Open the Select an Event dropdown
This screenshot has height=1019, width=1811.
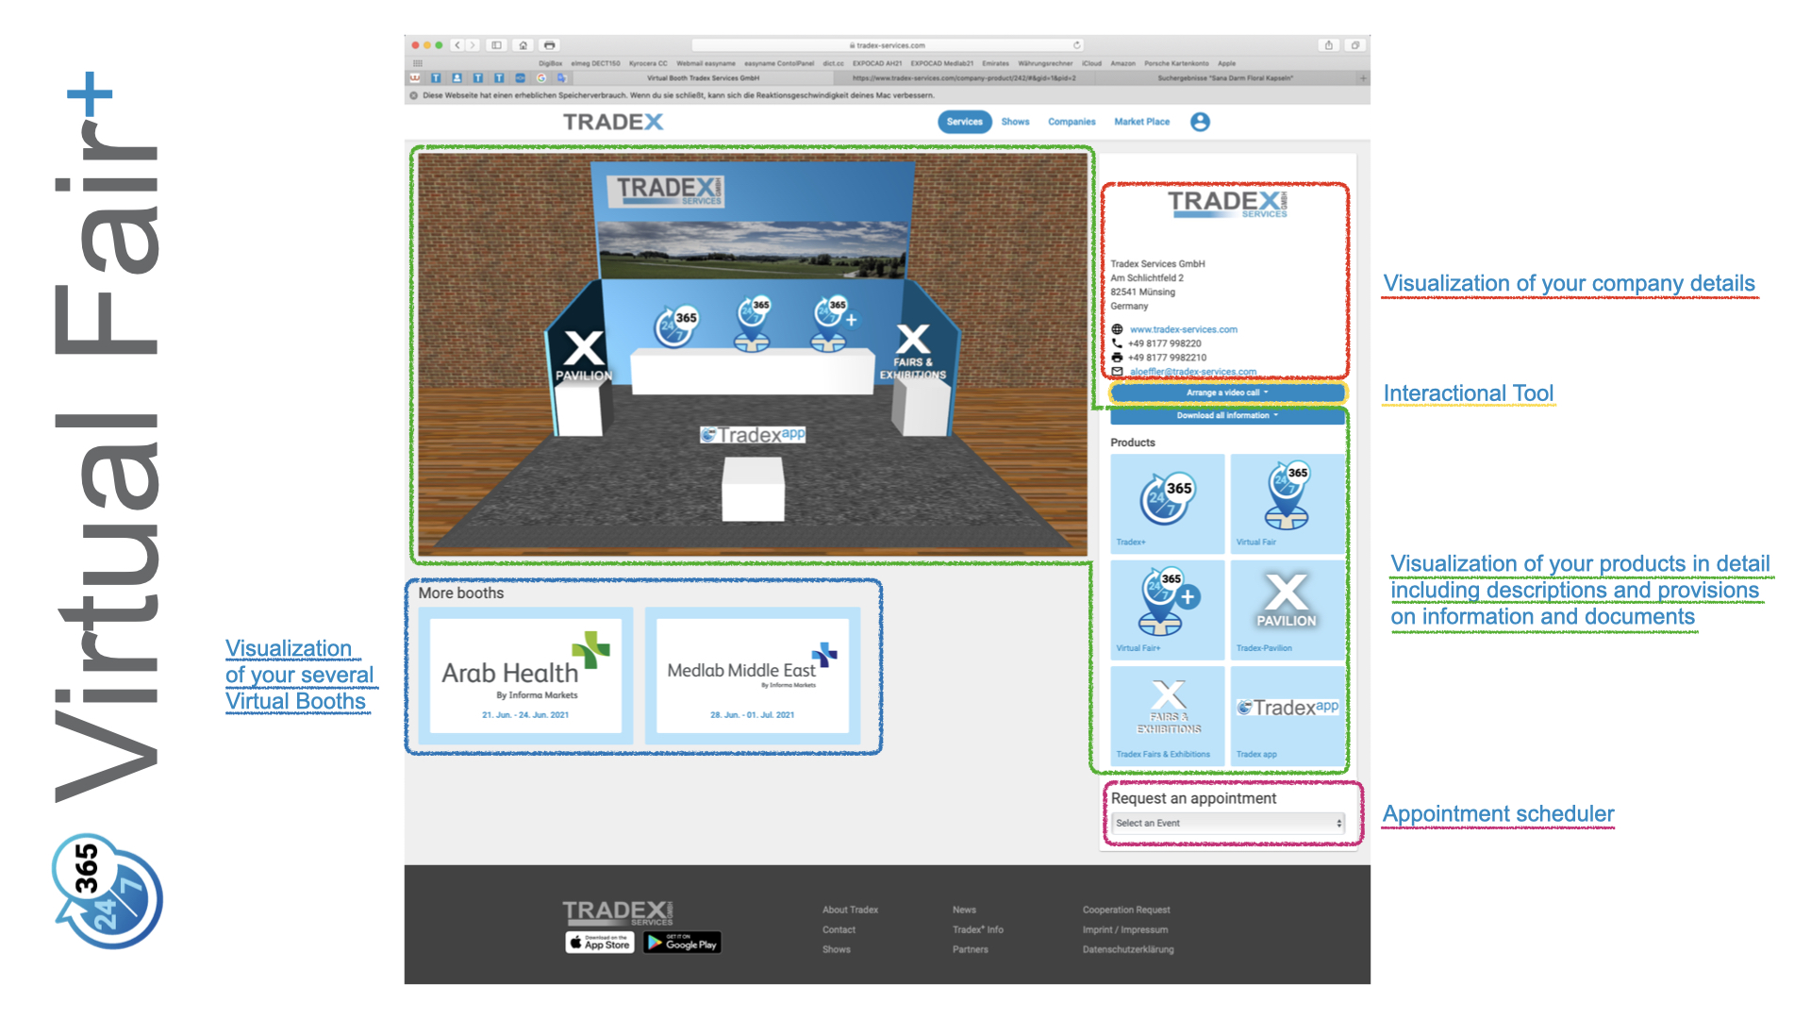pyautogui.click(x=1229, y=823)
